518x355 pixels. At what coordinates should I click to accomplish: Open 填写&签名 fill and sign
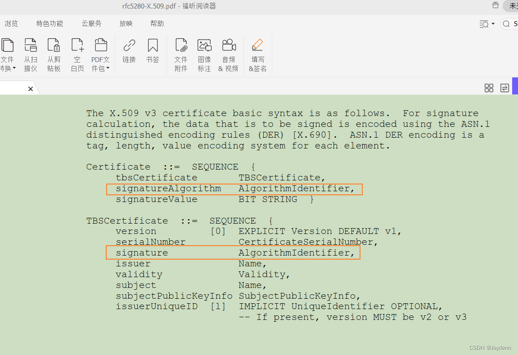(x=258, y=55)
